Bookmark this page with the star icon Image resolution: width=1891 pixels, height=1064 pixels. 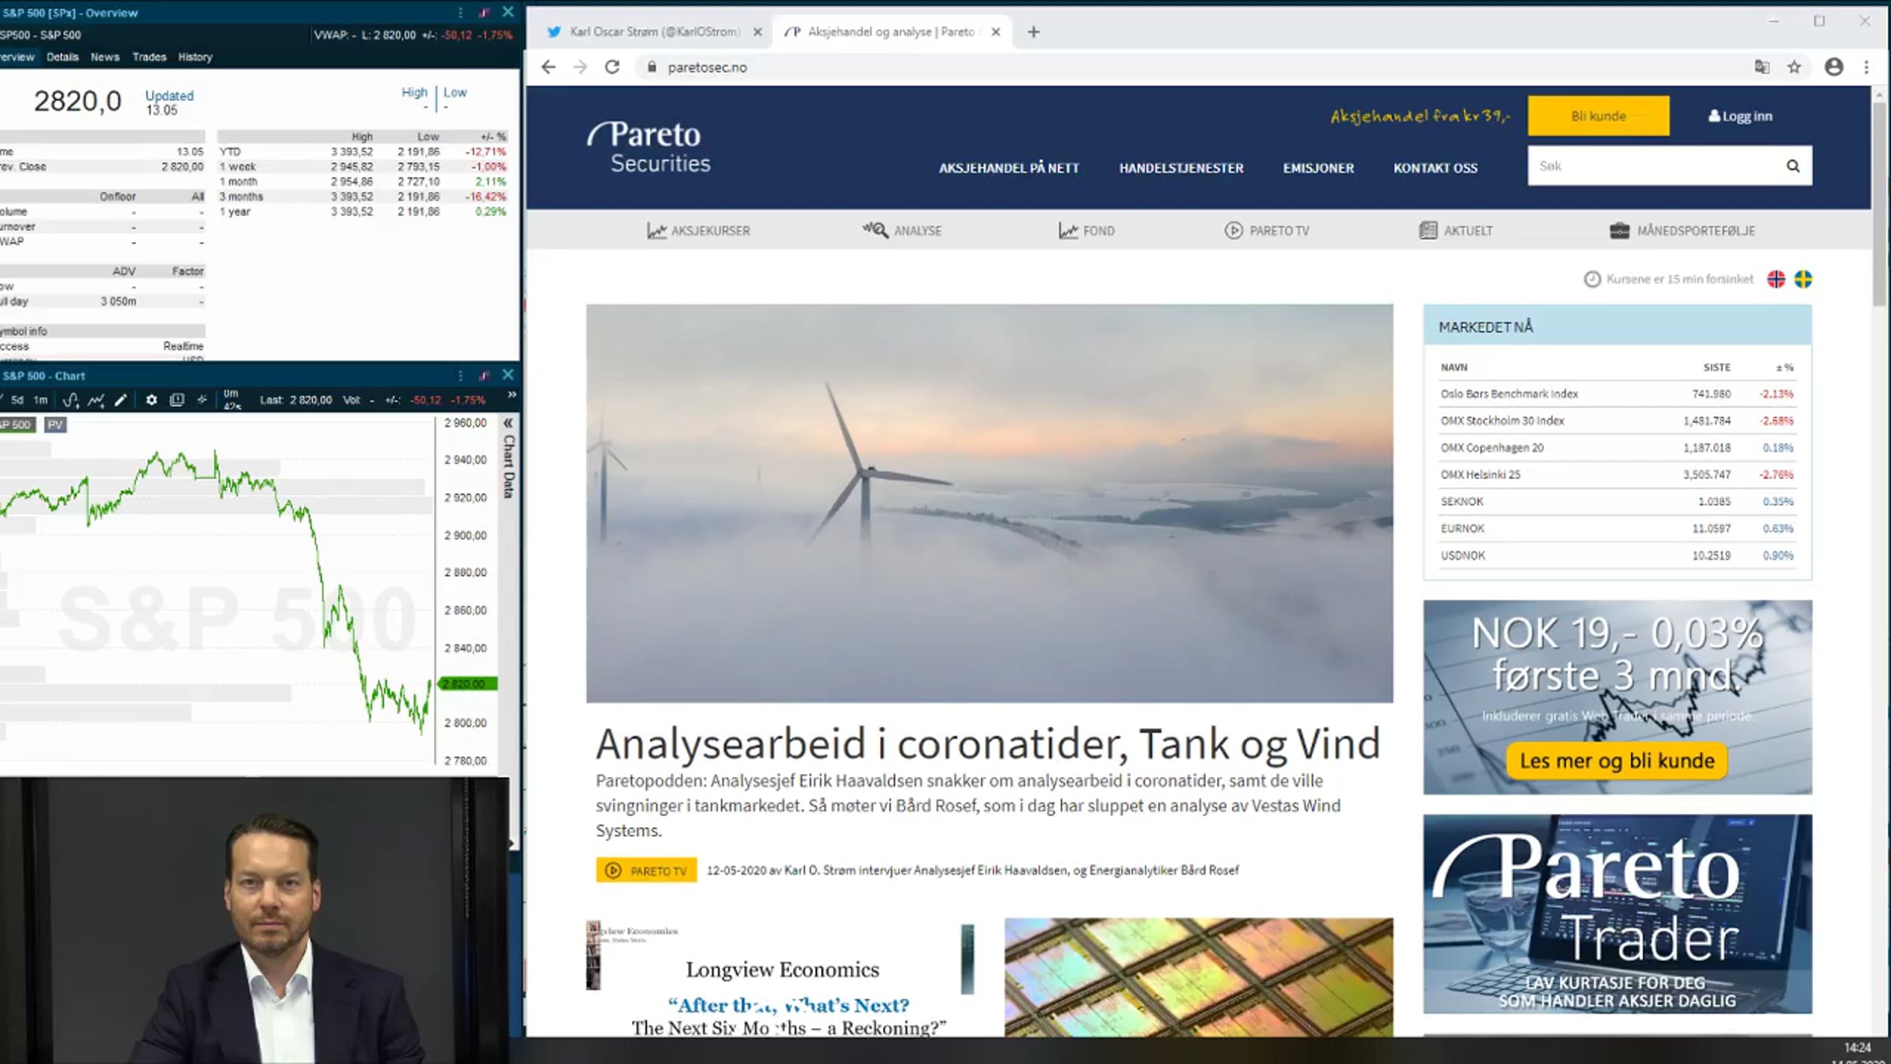(x=1795, y=67)
